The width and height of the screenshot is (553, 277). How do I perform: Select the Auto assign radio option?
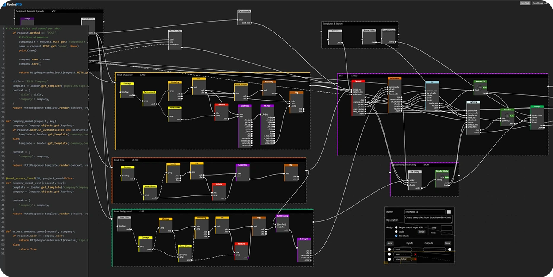coord(396,231)
